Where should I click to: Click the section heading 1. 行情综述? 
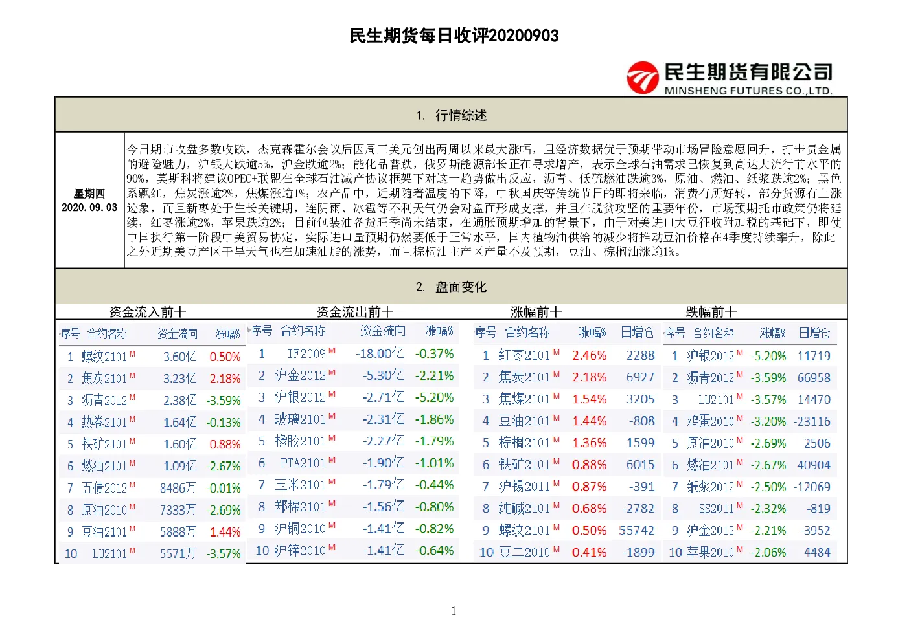pos(451,115)
